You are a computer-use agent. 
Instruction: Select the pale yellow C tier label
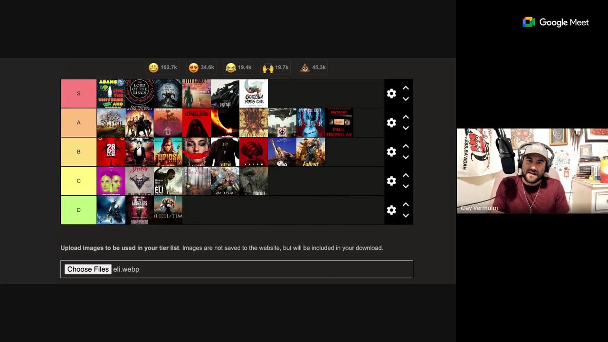pos(78,181)
